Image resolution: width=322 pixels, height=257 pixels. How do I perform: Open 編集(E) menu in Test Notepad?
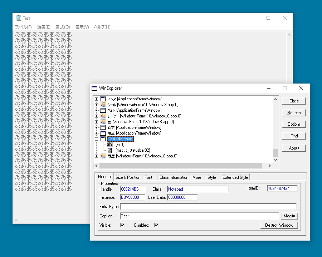pos(44,27)
